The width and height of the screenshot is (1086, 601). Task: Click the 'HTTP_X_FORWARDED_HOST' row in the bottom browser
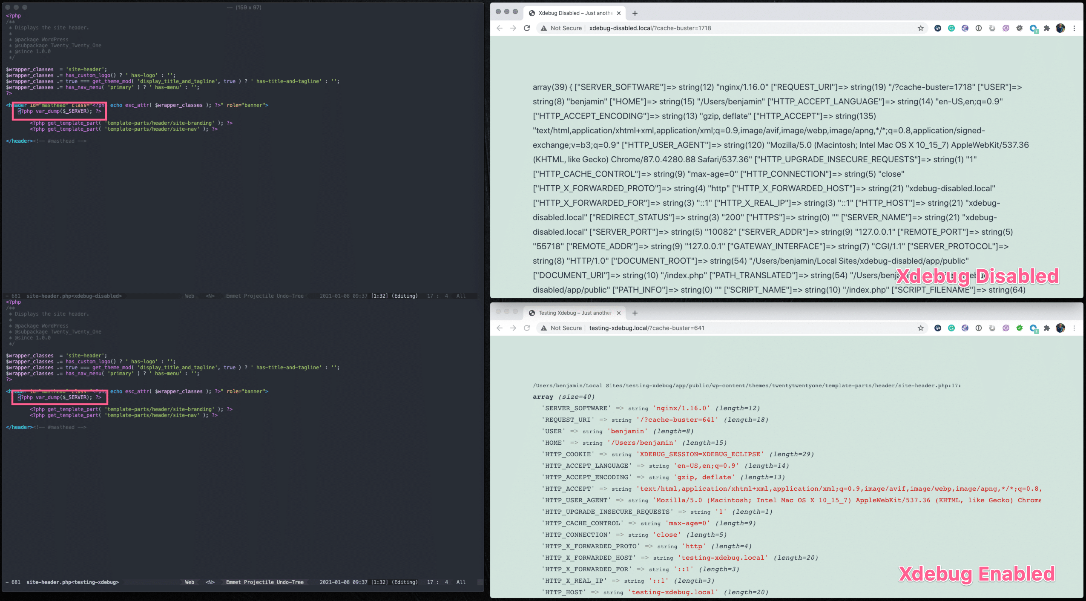point(680,558)
